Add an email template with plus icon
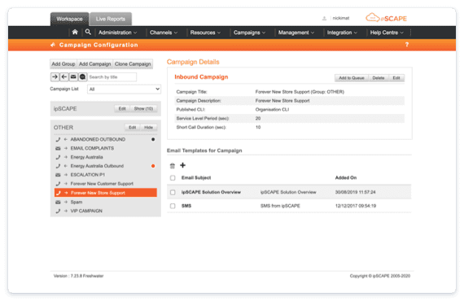 182,165
